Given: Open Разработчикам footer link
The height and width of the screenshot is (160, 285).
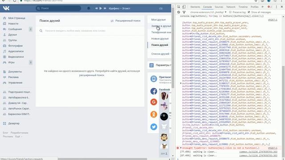Looking at the screenshot, I should [19, 133].
